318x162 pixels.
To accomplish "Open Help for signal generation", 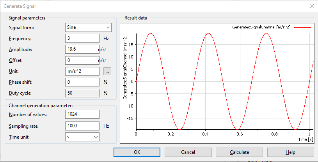I will click(x=290, y=152).
